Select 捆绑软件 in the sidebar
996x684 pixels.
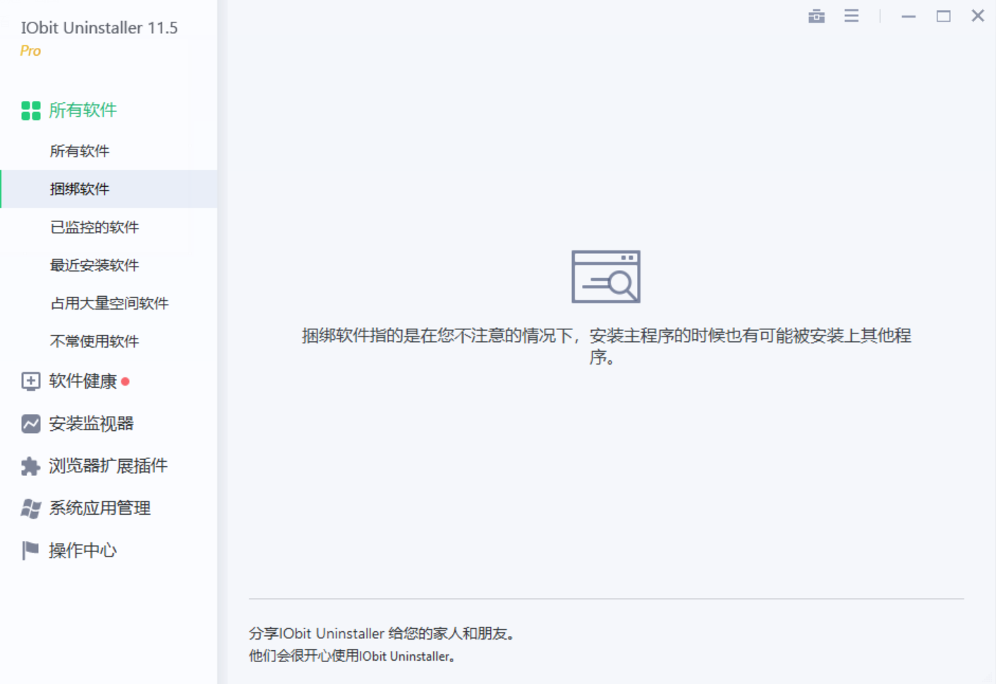(x=109, y=189)
